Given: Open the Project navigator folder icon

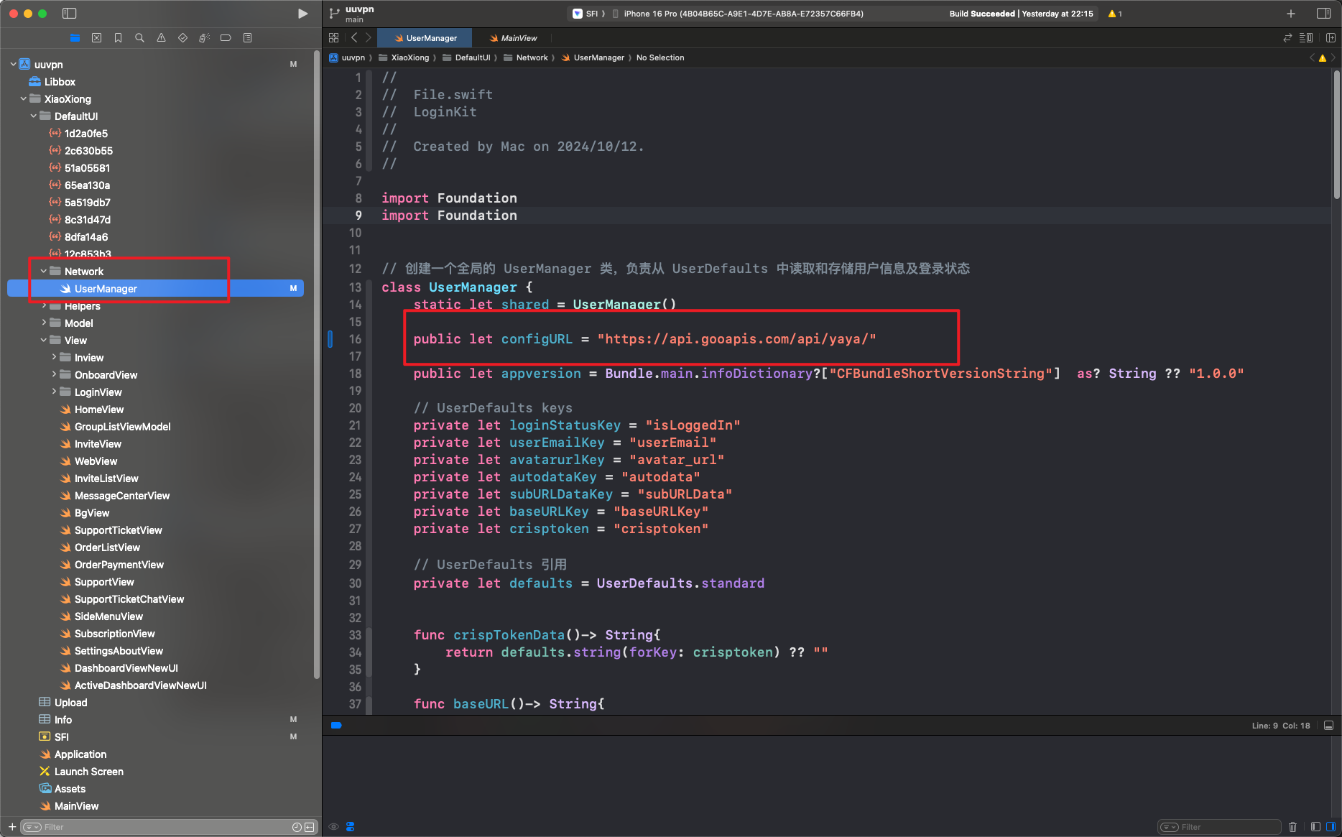Looking at the screenshot, I should click(75, 38).
